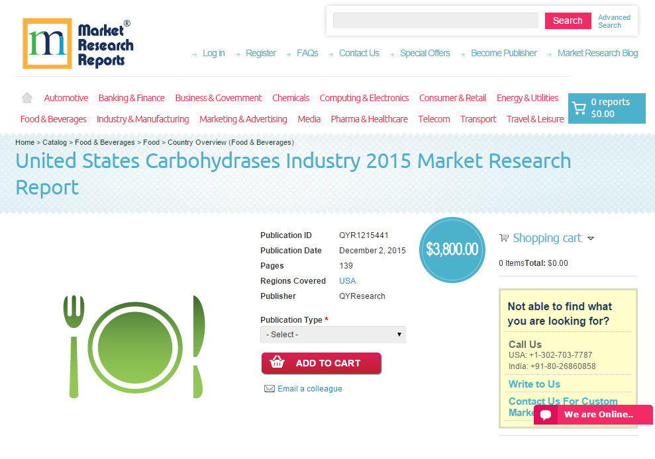Select Banking & Finance category

pos(132,98)
